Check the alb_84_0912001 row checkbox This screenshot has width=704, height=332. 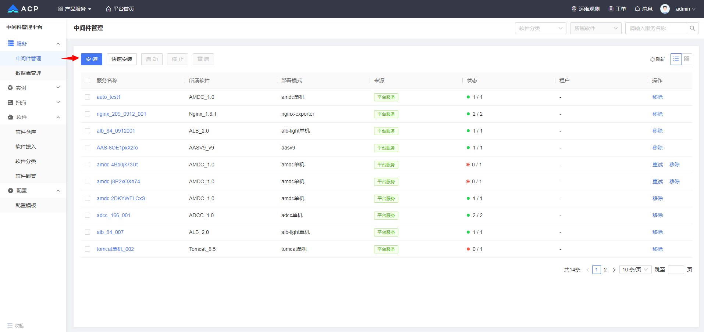(x=88, y=131)
